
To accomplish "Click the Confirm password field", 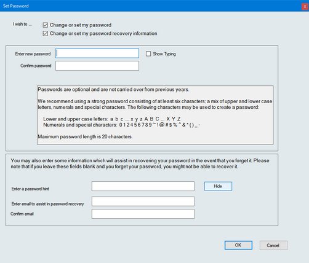I will (97, 66).
